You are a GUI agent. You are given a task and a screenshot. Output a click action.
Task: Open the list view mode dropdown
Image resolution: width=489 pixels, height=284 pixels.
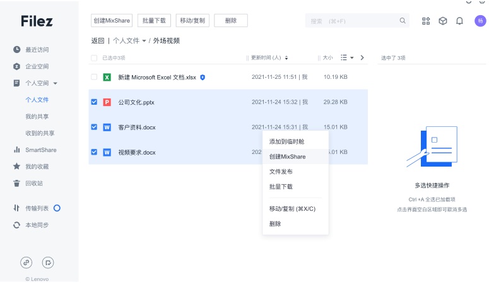pyautogui.click(x=347, y=57)
